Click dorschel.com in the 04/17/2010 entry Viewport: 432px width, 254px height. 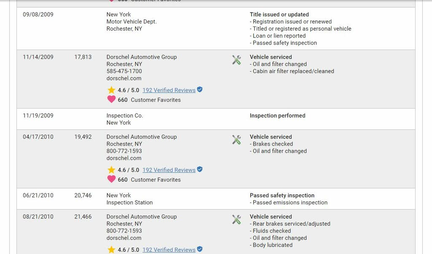tap(124, 158)
